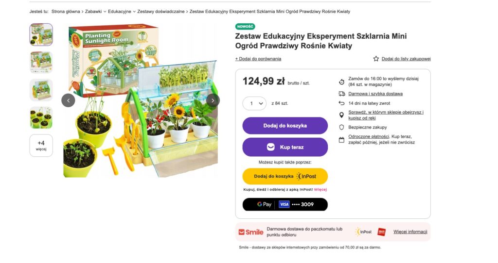Viewport: 498px width, 263px height.
Task: Pay with Google Pay Visa button
Action: click(x=285, y=204)
